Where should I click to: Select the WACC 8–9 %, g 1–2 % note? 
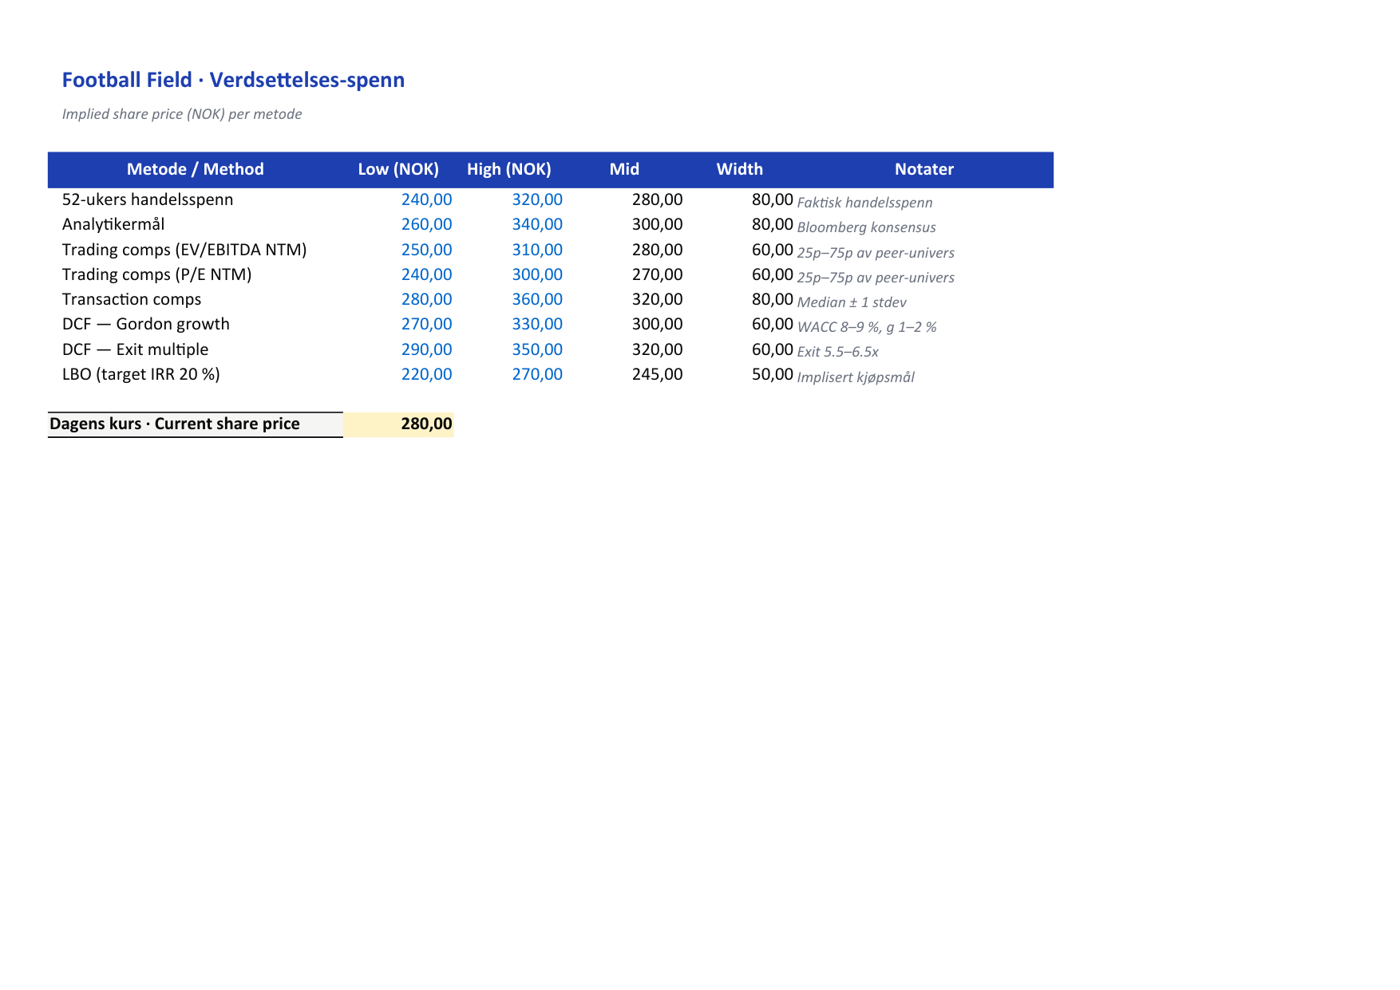(867, 327)
